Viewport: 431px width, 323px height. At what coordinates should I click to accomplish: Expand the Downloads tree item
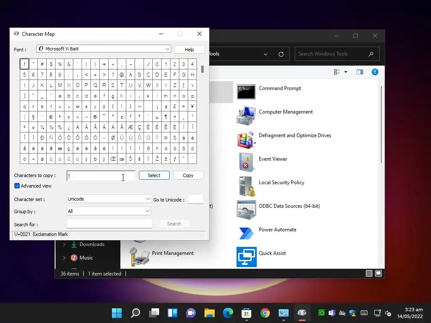(64, 244)
